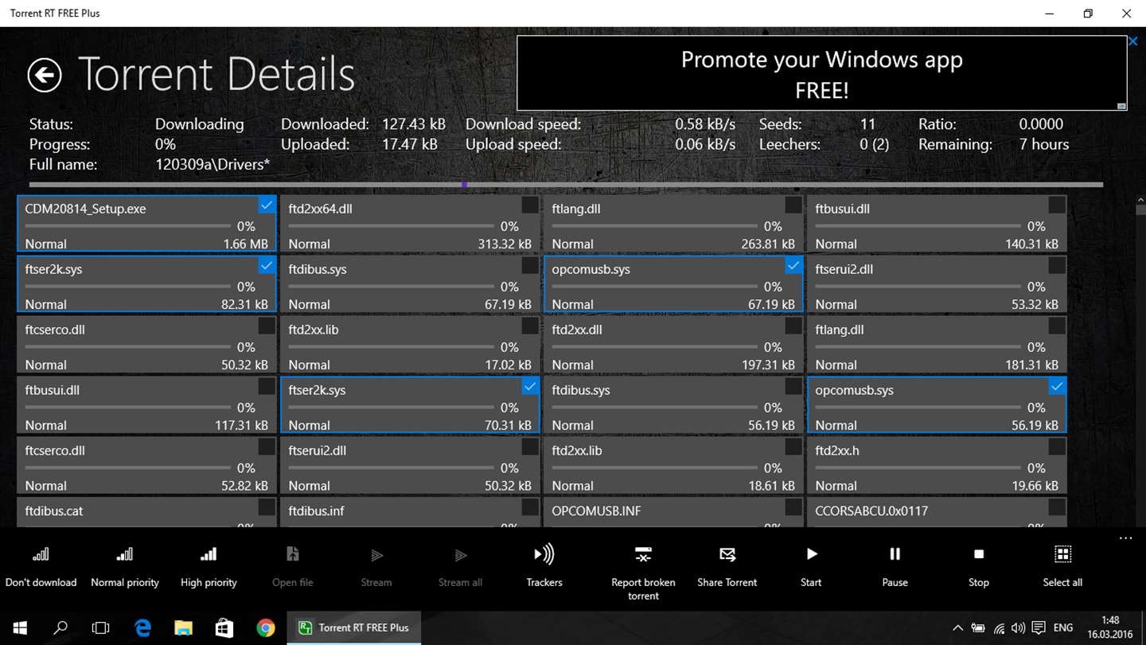Close the advertisement banner
The width and height of the screenshot is (1146, 645).
1133,41
